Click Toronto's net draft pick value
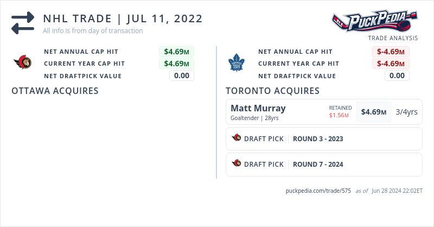This screenshot has height=227, width=434. pyautogui.click(x=397, y=75)
